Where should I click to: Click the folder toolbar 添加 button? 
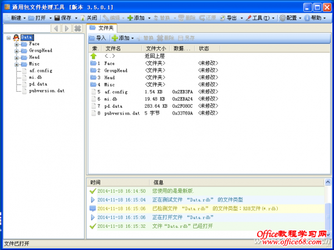[x=121, y=38]
